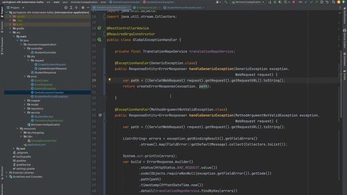The image size is (347, 195).
Task: Click the Git push arrow icon
Action: 317,2
